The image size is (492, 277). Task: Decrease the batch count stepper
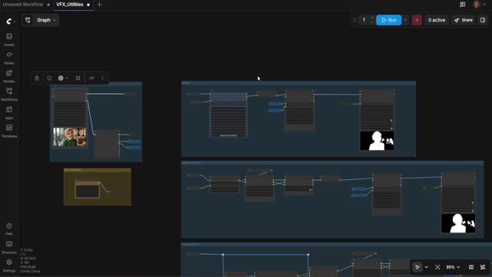(x=372, y=22)
